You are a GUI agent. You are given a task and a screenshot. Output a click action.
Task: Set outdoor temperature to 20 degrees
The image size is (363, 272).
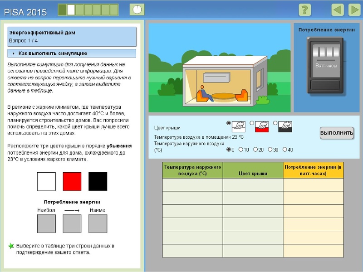pos(255,150)
